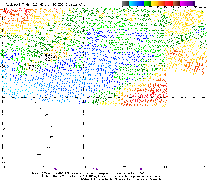Select the -24 longitude axis label
This screenshot has width=207, height=181.
click(83, 167)
